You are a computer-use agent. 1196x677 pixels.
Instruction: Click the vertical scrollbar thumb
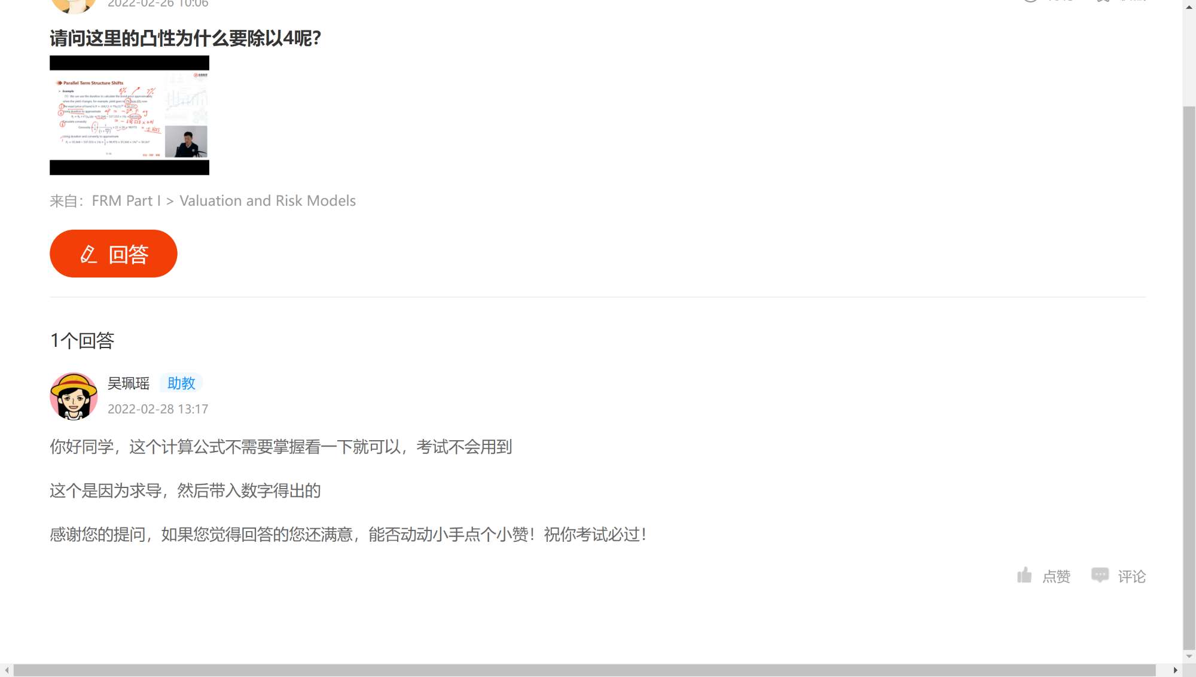pos(1189,377)
